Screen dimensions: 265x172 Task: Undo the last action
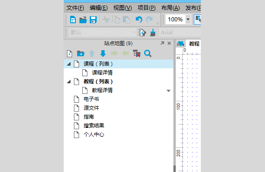(139, 20)
